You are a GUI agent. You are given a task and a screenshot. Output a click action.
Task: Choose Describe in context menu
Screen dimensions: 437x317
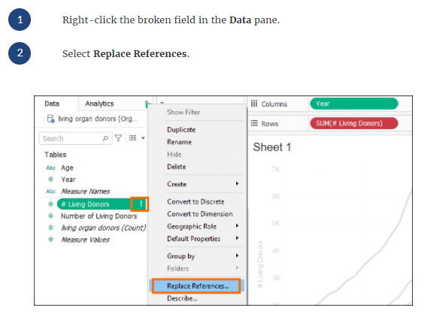click(182, 298)
